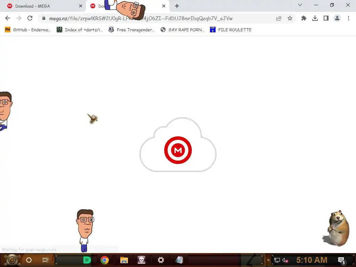Open the steampunk Start button
The height and width of the screenshot is (267, 356).
point(12,260)
